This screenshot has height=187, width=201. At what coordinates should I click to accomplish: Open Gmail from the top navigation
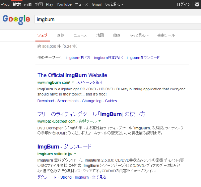[96, 5]
